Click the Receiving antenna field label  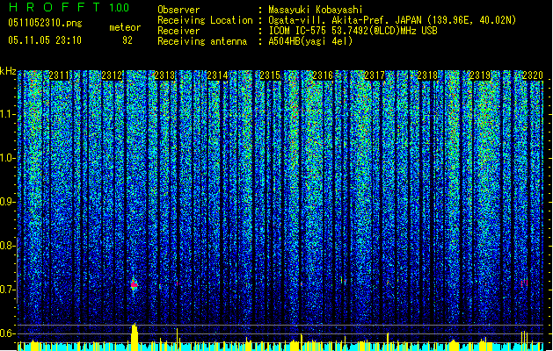click(202, 41)
